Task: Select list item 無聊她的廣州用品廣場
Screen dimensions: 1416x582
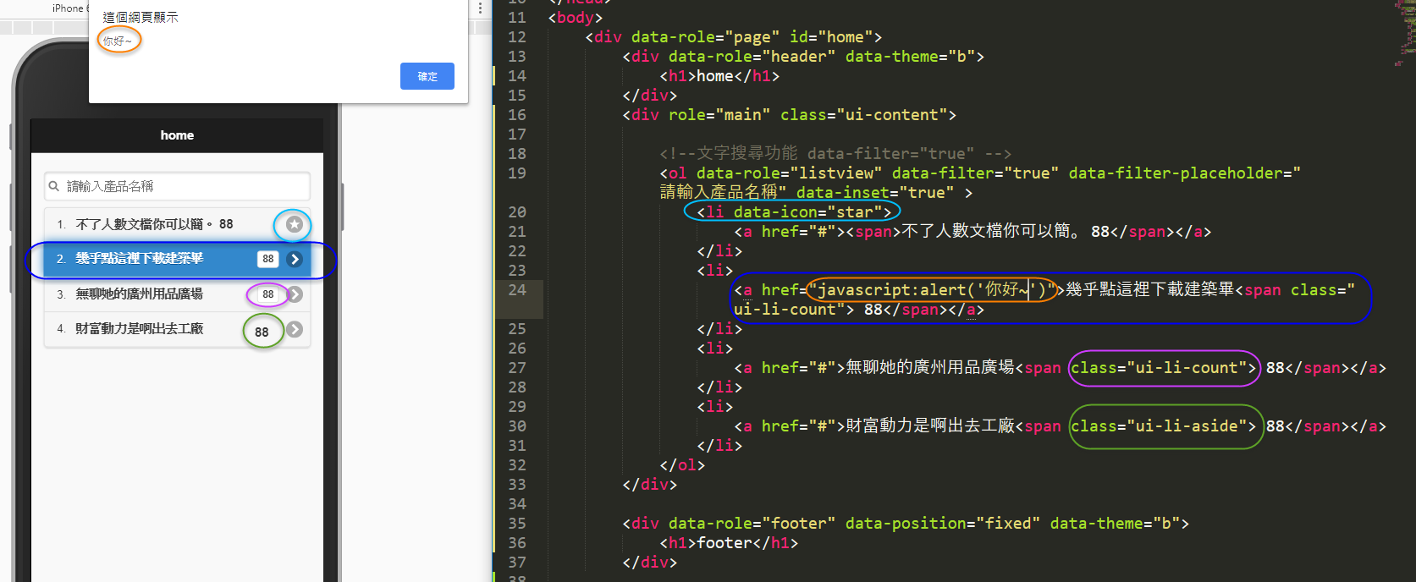Action: point(140,294)
